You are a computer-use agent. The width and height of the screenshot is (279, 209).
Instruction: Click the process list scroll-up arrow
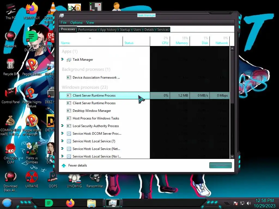point(232,48)
